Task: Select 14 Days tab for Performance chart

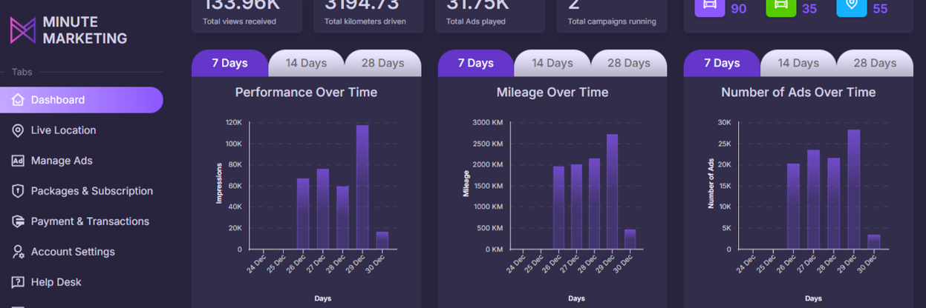Action: pos(306,63)
